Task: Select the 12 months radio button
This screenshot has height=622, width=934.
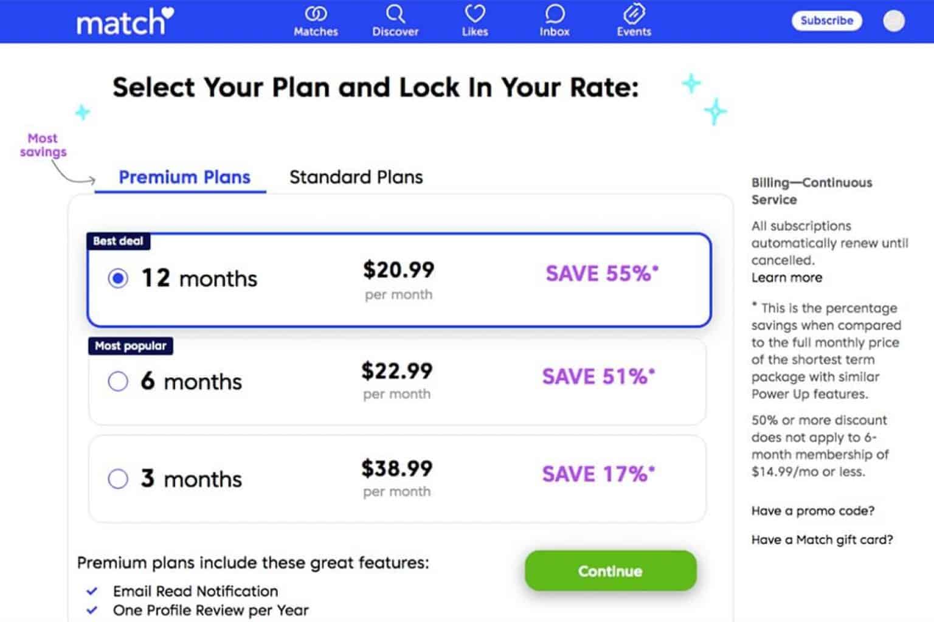Action: click(118, 278)
